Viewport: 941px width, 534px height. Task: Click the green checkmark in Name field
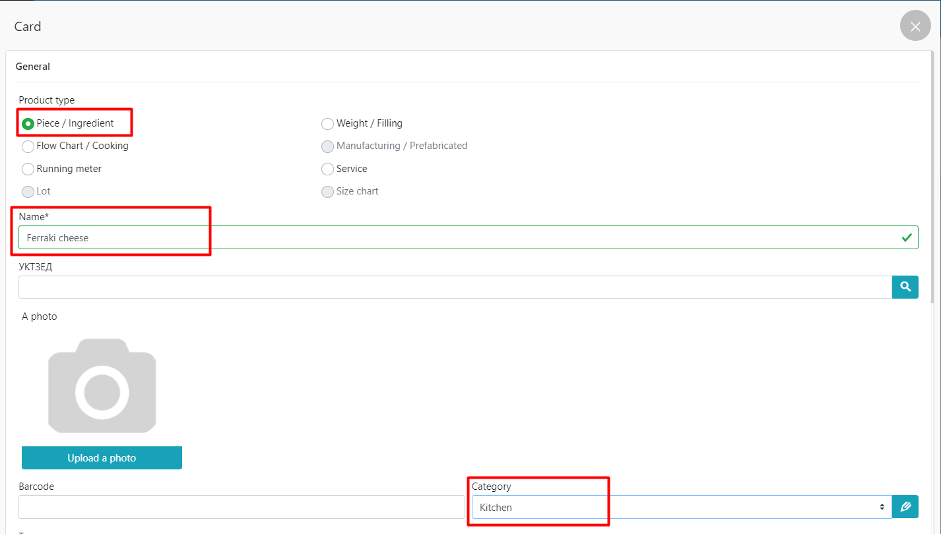pos(907,237)
